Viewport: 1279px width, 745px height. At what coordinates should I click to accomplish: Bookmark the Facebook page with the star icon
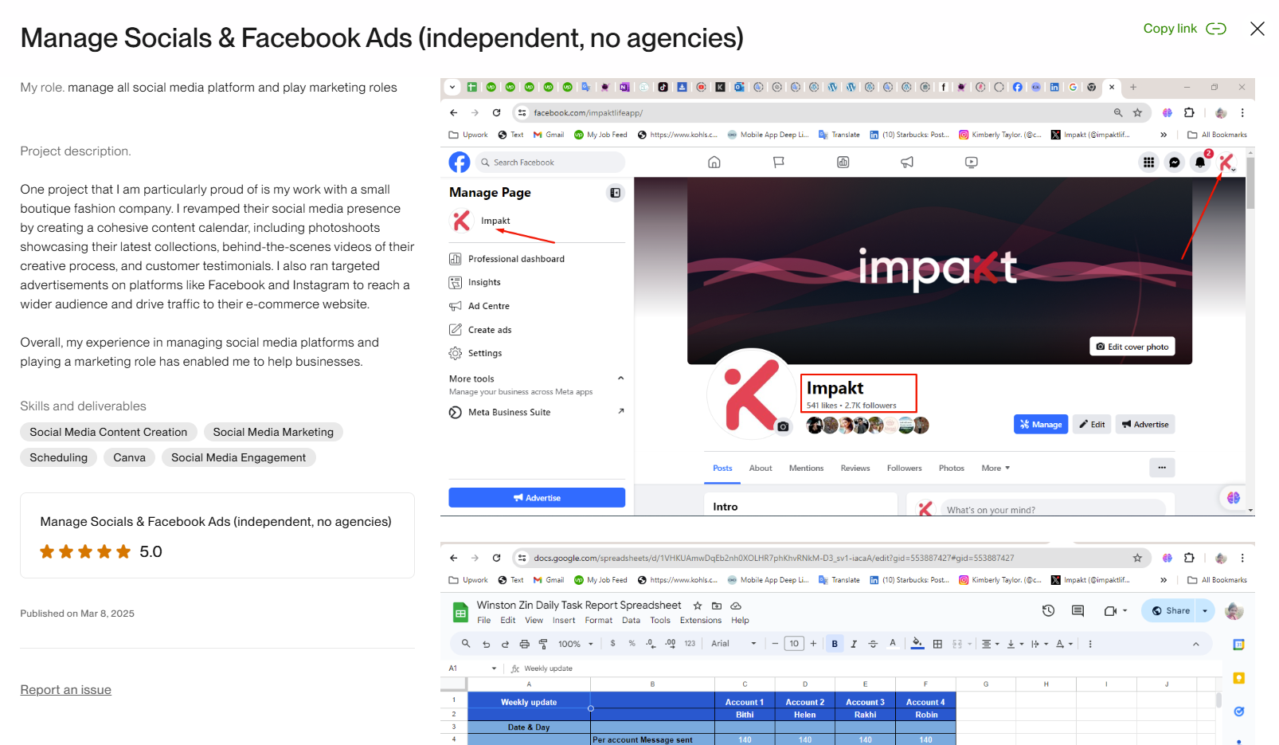[x=1137, y=113]
